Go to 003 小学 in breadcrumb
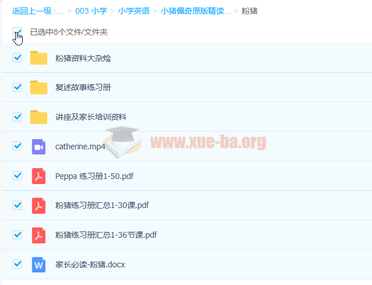 click(91, 11)
